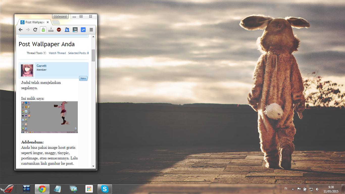The image size is (345, 194).
Task: Click the volume speaker tray icon
Action: pyautogui.click(x=317, y=189)
